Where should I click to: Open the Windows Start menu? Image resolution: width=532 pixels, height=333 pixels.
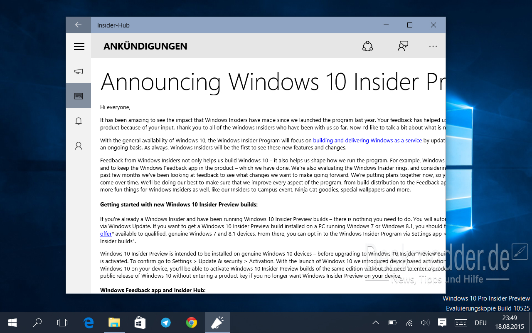[12, 323]
